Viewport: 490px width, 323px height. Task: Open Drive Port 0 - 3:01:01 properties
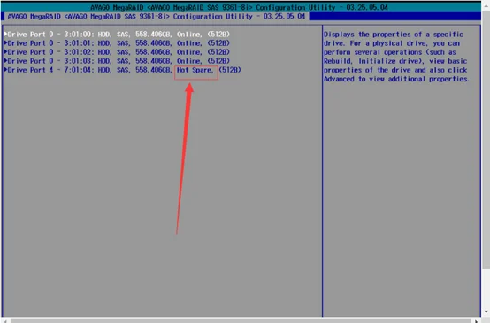[x=117, y=43]
